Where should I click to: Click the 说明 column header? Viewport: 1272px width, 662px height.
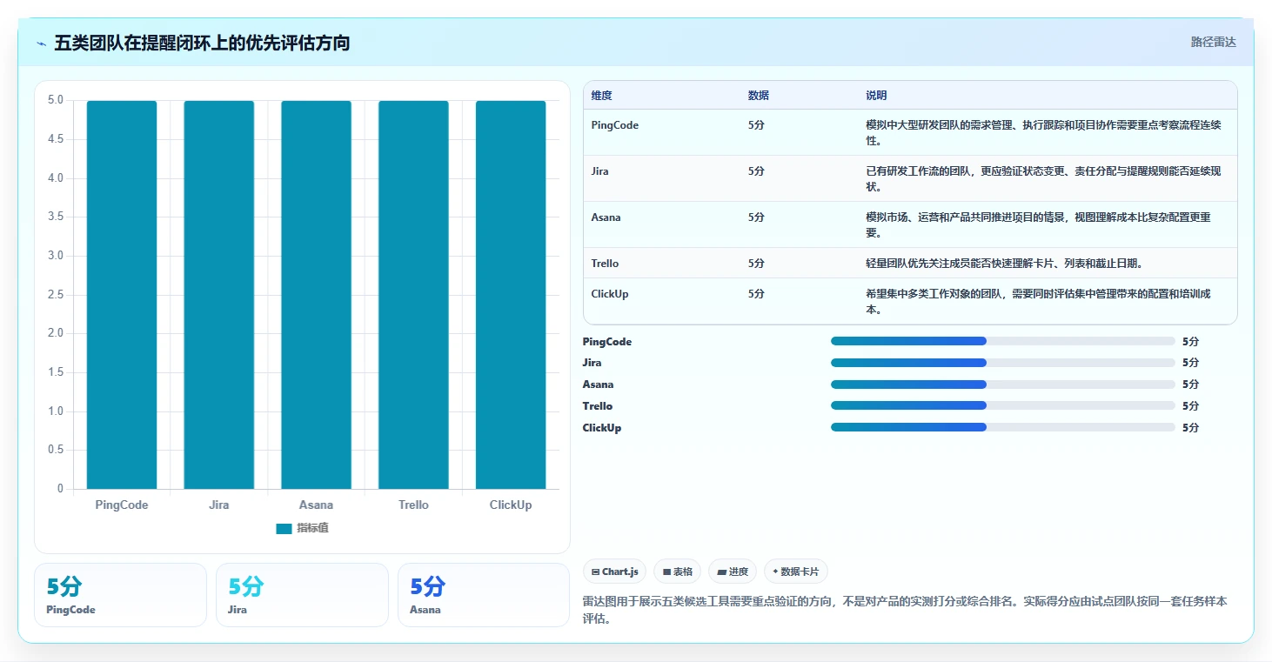coord(876,96)
